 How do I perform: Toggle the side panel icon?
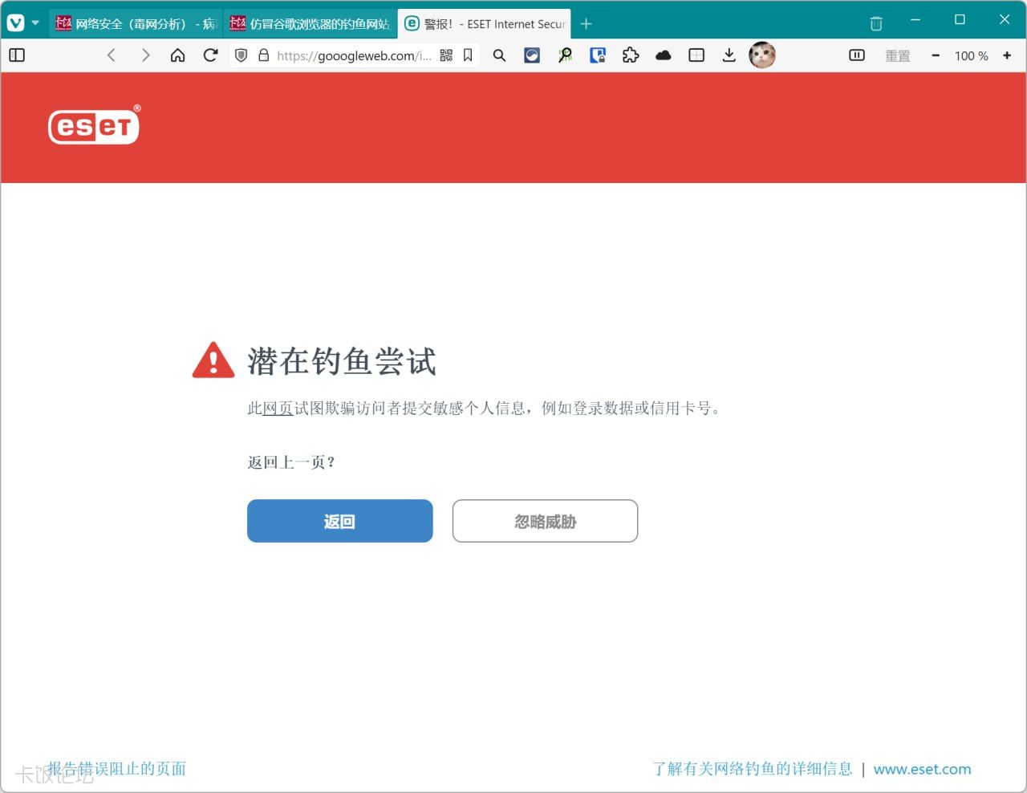17,55
